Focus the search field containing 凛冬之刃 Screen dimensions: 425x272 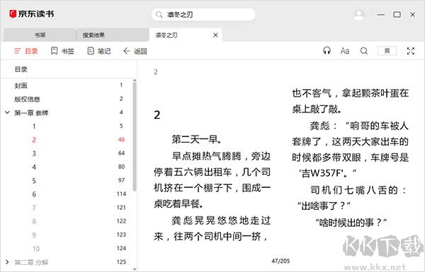pos(203,15)
